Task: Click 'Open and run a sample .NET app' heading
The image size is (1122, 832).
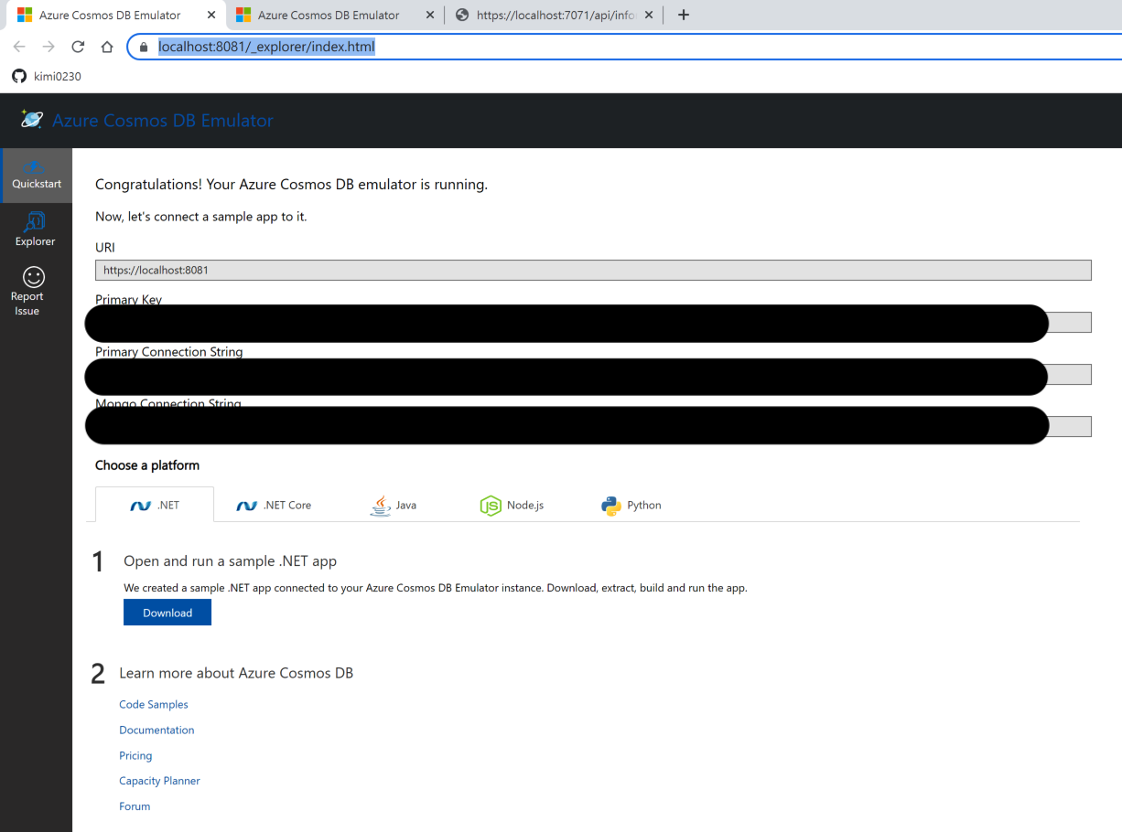Action: click(230, 560)
